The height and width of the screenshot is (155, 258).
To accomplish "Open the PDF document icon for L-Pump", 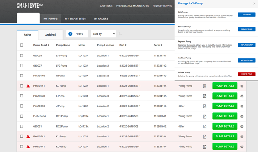I will (205, 96).
